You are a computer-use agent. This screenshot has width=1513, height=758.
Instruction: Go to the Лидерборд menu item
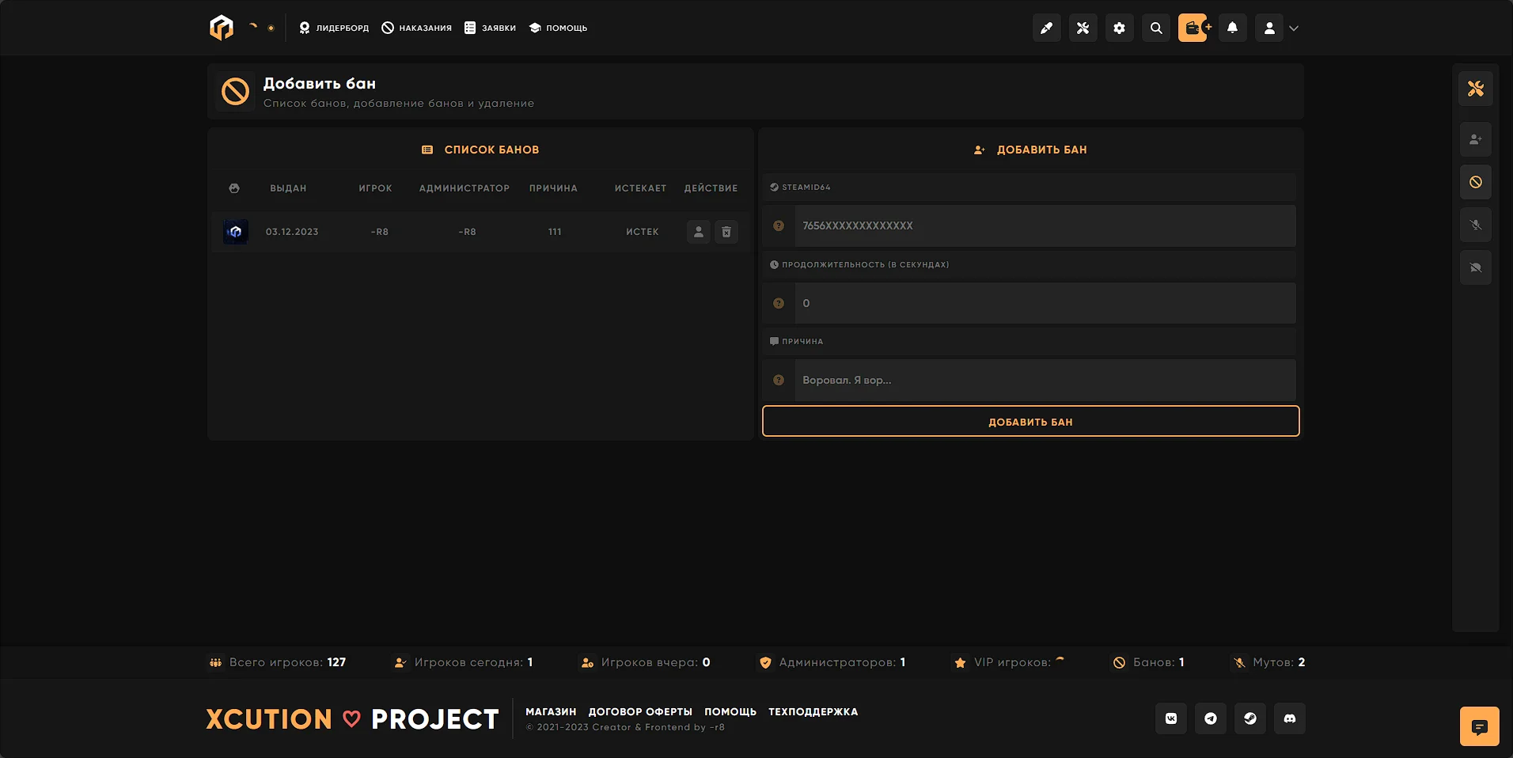[334, 28]
